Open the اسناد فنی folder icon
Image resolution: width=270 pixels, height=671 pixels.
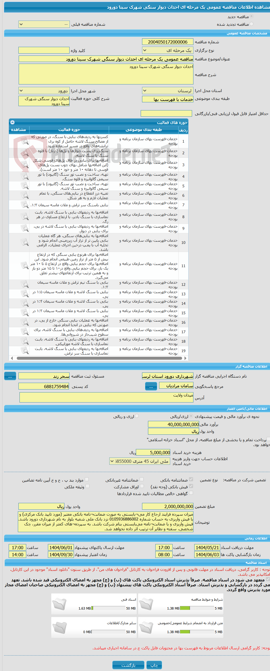pyautogui.click(x=59, y=604)
